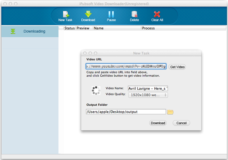228x160 pixels.
Task: Click into the Video URL field
Action: tap(126, 67)
